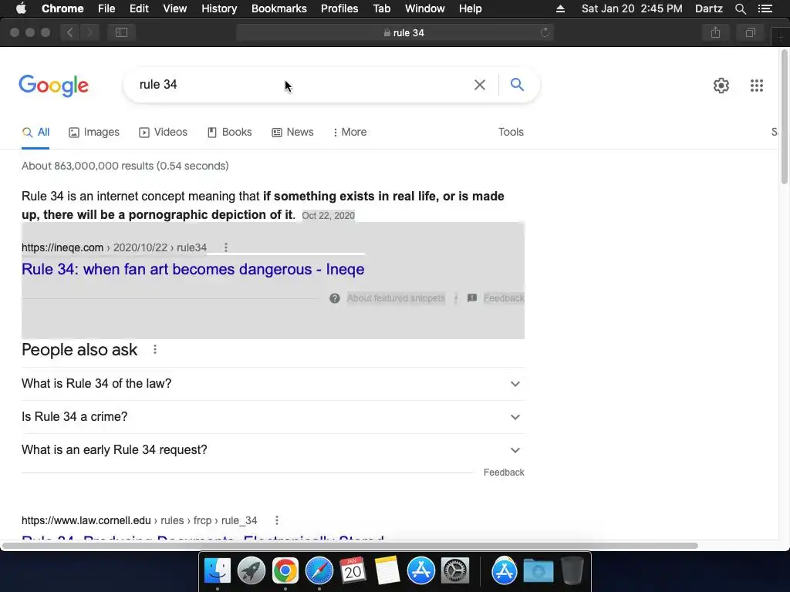The image size is (790, 592).
Task: Reload the page using the refresh icon
Action: click(x=545, y=32)
